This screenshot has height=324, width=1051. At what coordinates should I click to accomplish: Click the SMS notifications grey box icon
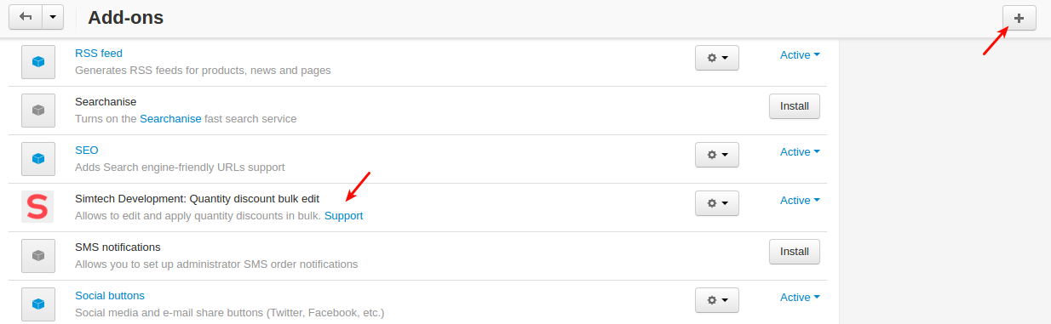pyautogui.click(x=37, y=255)
